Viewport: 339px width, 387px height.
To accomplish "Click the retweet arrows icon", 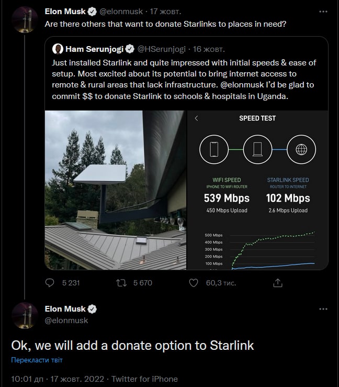I will [121, 283].
